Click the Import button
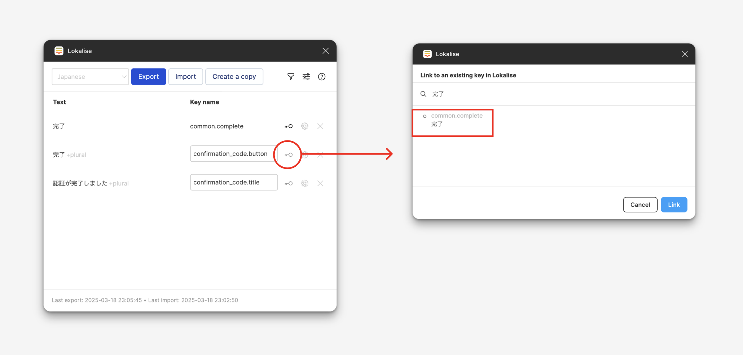Image resolution: width=743 pixels, height=355 pixels. coord(186,77)
